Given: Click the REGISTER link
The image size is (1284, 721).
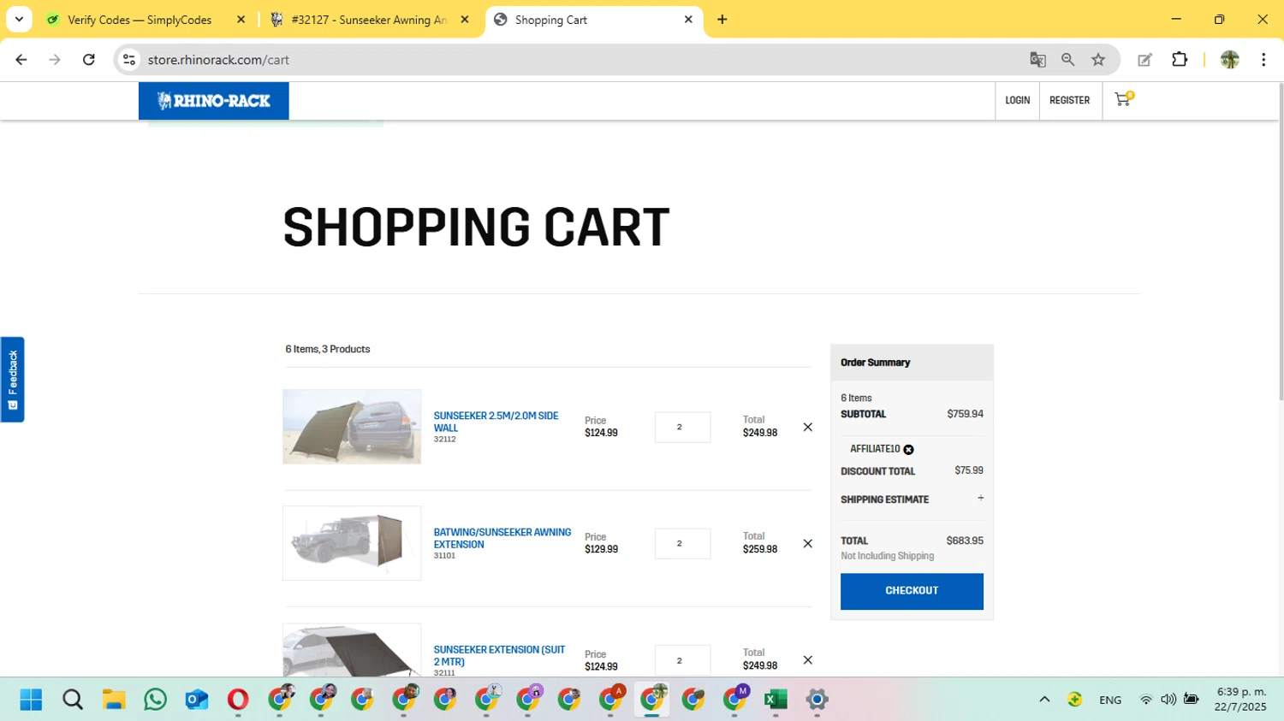Looking at the screenshot, I should click(x=1070, y=101).
